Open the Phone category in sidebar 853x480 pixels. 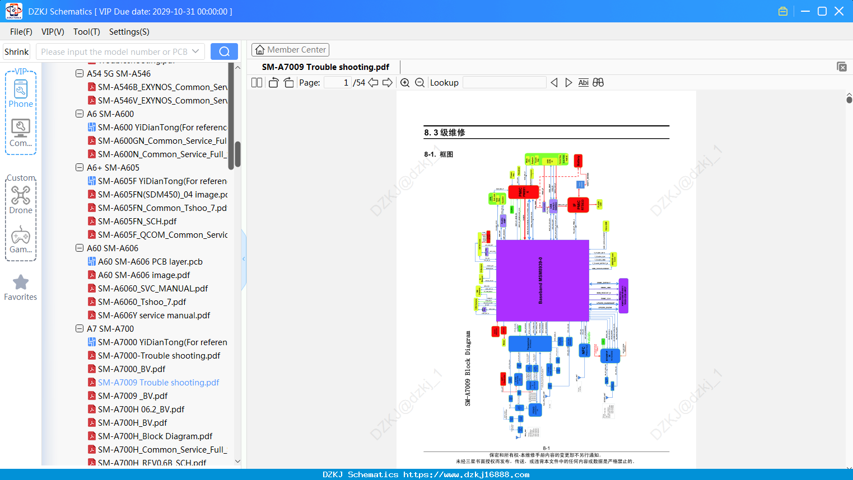click(21, 93)
